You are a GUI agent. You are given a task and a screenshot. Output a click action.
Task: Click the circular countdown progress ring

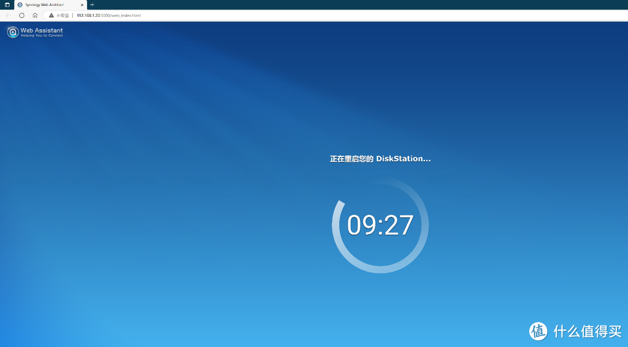(x=380, y=226)
